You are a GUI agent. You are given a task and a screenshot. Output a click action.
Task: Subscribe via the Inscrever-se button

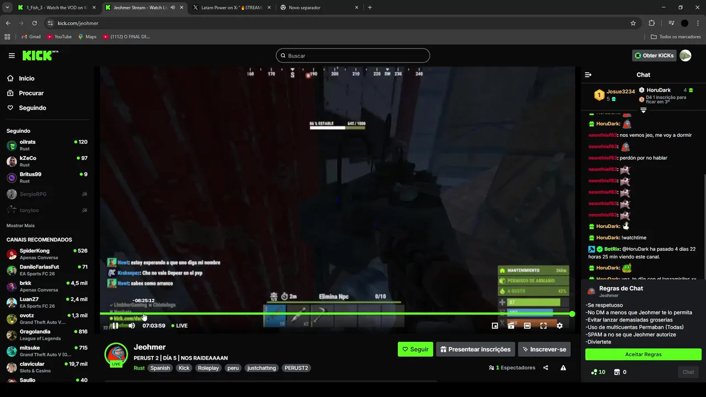544,349
